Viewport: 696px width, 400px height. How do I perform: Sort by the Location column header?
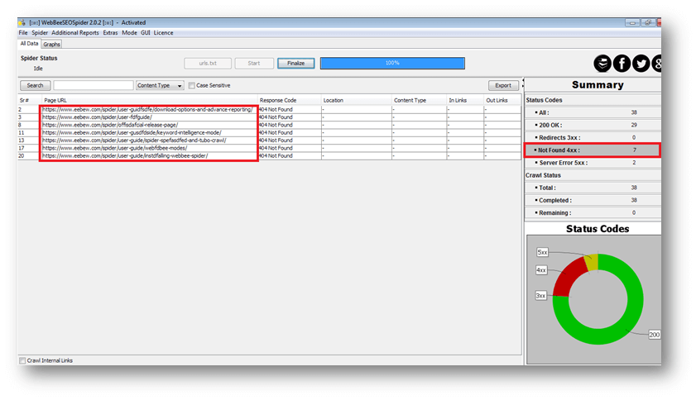pyautogui.click(x=357, y=100)
